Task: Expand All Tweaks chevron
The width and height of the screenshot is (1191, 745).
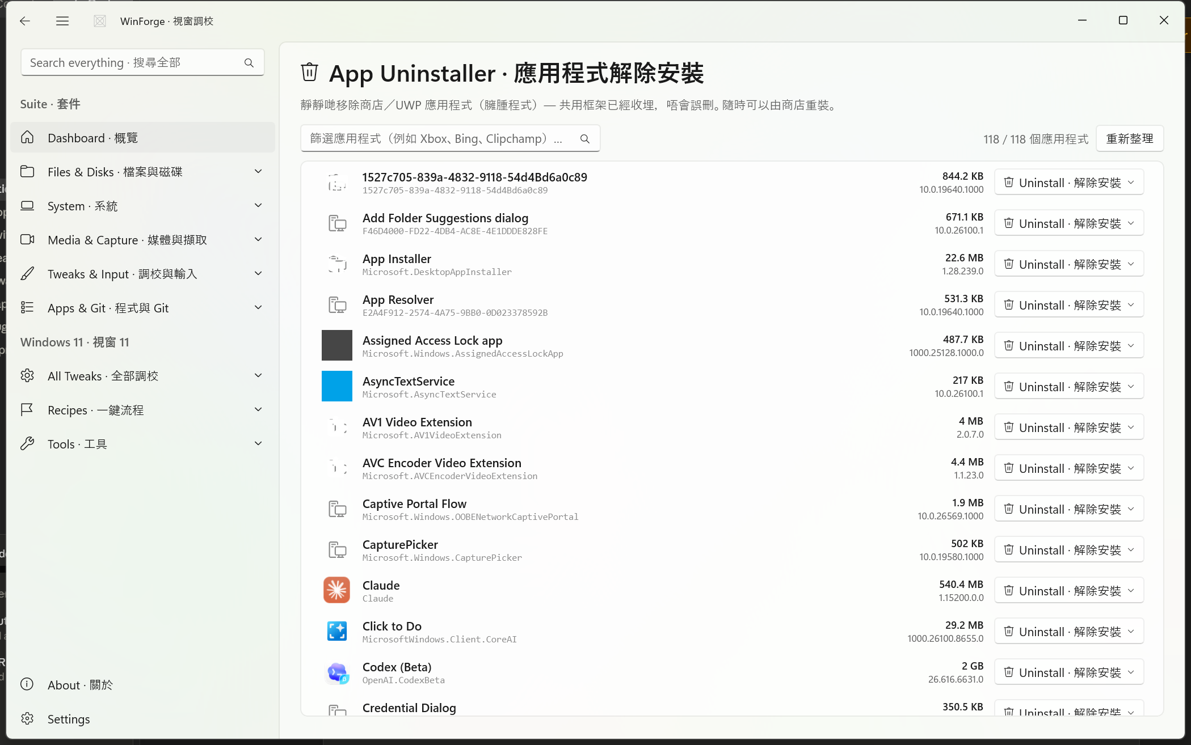Action: 259,375
